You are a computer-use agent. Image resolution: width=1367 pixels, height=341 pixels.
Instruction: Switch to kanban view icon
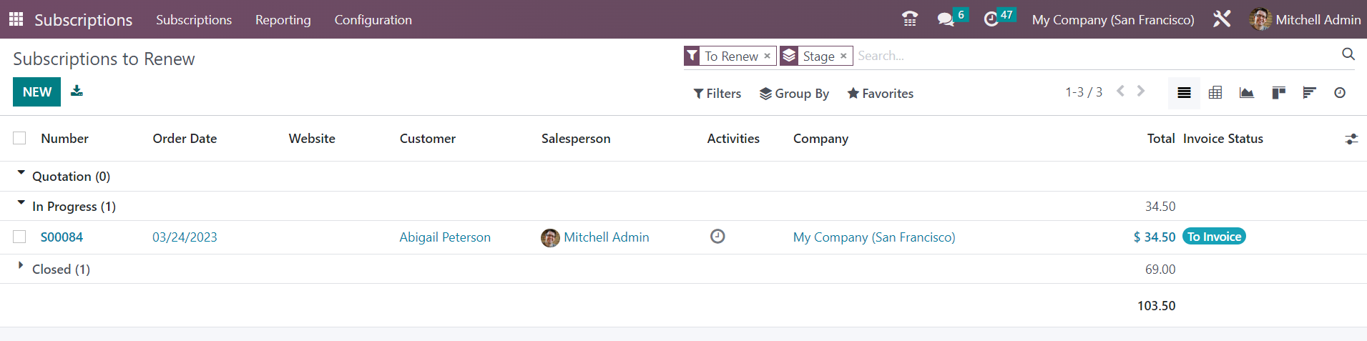pyautogui.click(x=1278, y=93)
